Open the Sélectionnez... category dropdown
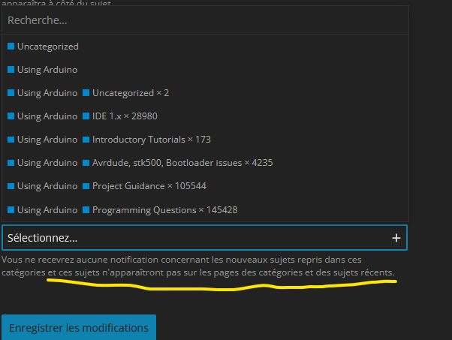The image size is (452, 340). [204, 238]
